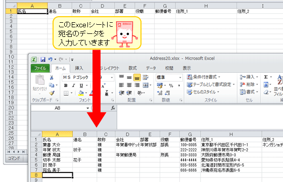Viewport: 283px width, 182px height.
Task: Click the Undo icon in Quick Access Toolbar
Action: pos(51,60)
